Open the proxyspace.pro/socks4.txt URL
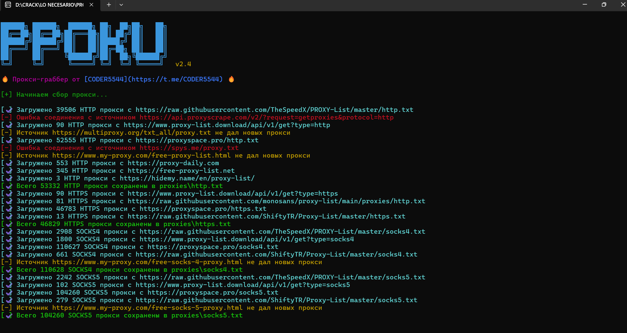This screenshot has height=333, width=627. point(213,247)
